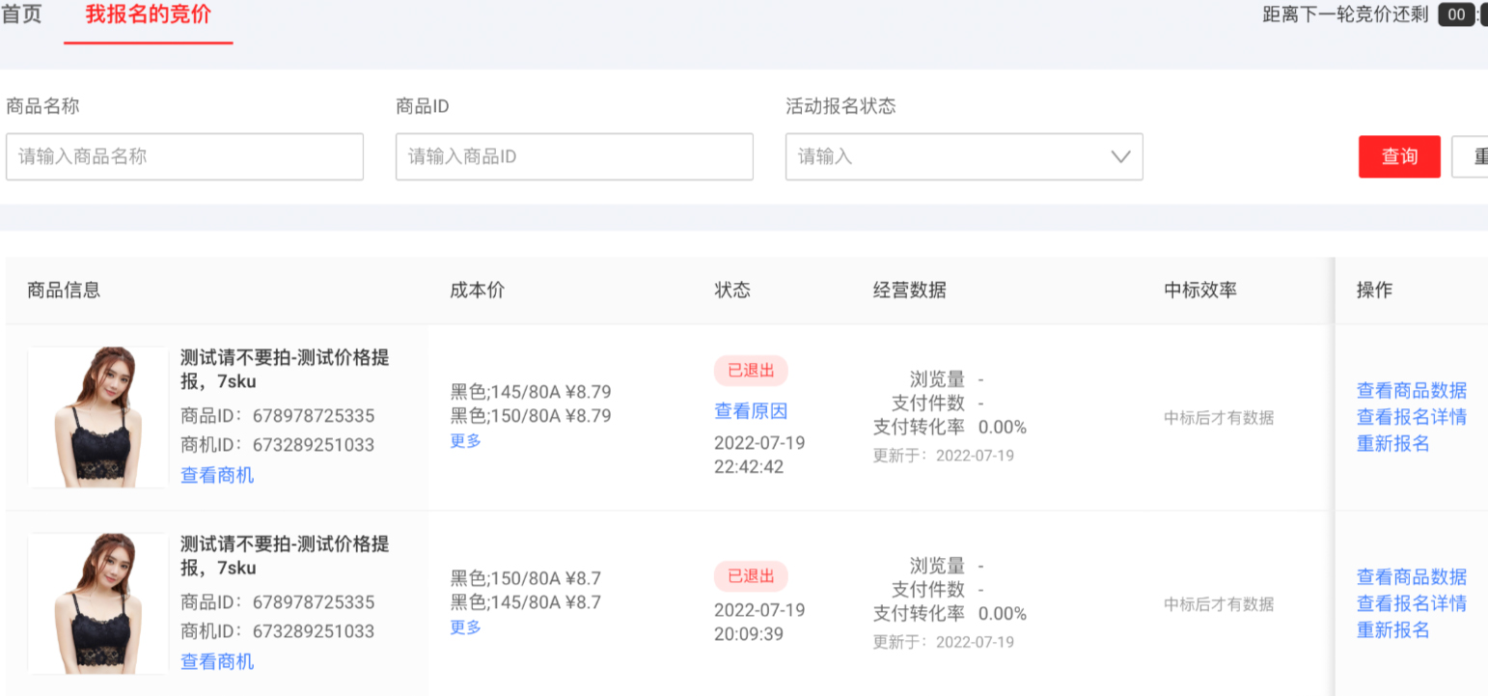The image size is (1488, 696).
Task: Open 查看商品数据 for first product
Action: 1411,391
